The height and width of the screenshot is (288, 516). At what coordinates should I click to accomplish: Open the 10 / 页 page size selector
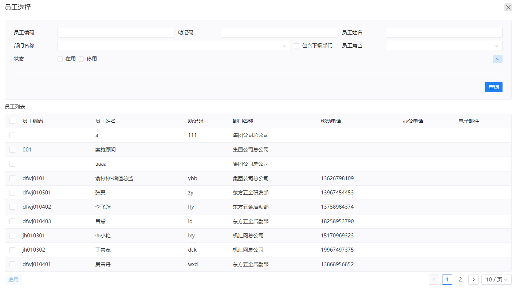(x=496, y=280)
